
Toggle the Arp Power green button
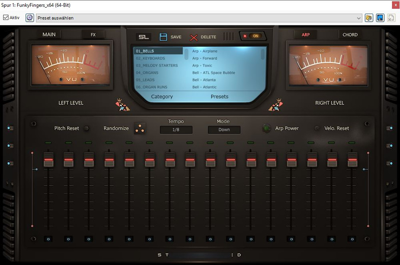(267, 128)
